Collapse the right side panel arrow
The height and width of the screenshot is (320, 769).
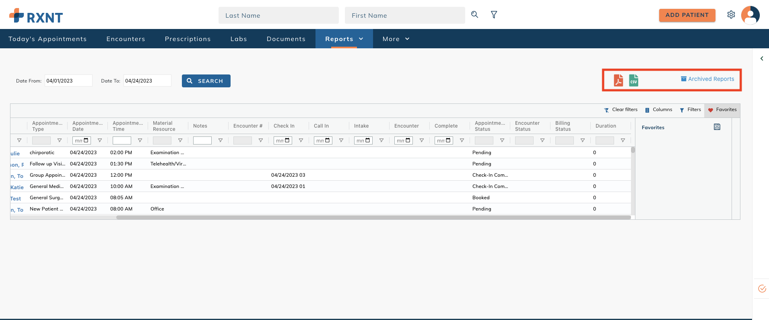tap(762, 58)
